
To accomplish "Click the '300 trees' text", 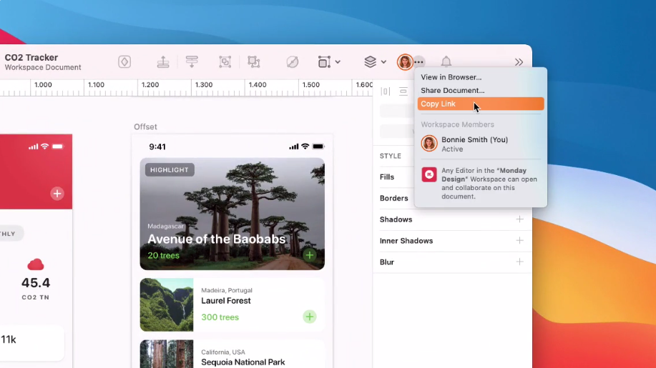I will (220, 317).
